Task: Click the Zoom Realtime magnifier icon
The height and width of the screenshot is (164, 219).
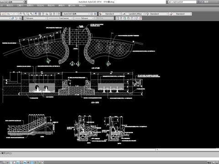Action: pos(24,14)
